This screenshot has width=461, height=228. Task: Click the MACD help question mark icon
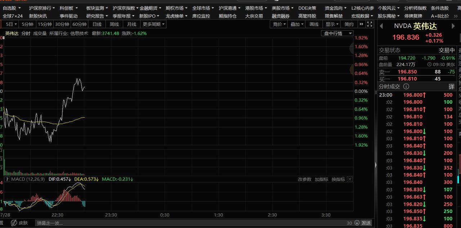click(x=7, y=179)
